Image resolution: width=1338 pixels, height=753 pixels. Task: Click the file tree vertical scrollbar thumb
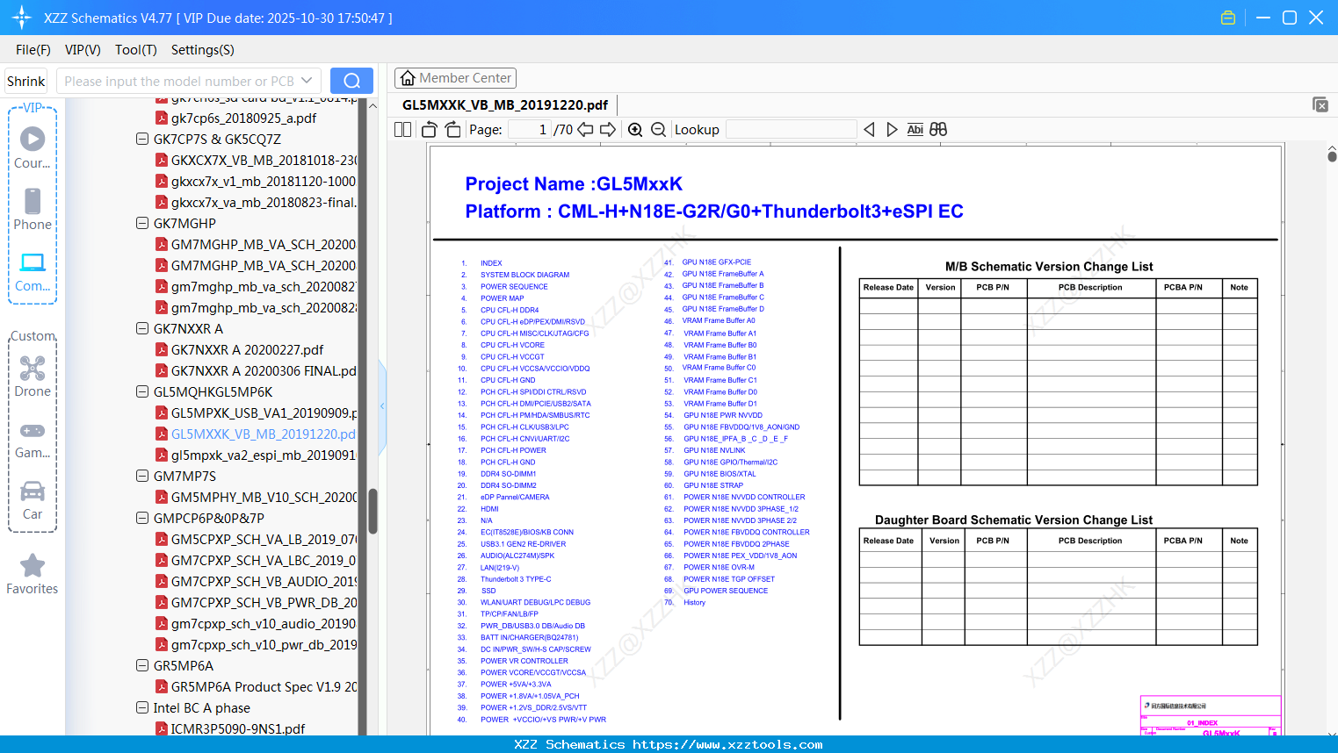372,511
